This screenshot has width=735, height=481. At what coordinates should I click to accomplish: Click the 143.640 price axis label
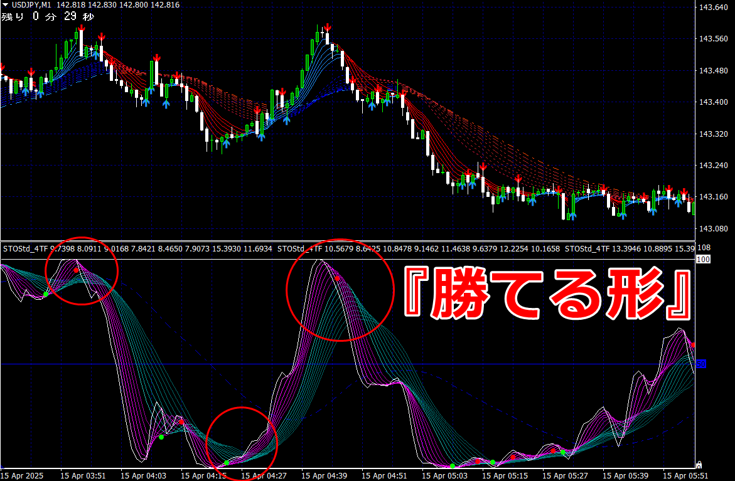tap(714, 8)
